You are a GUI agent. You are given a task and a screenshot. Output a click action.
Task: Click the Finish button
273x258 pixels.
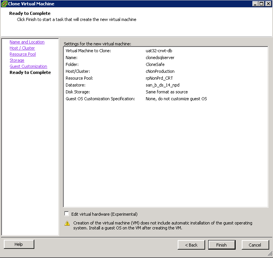click(x=222, y=245)
